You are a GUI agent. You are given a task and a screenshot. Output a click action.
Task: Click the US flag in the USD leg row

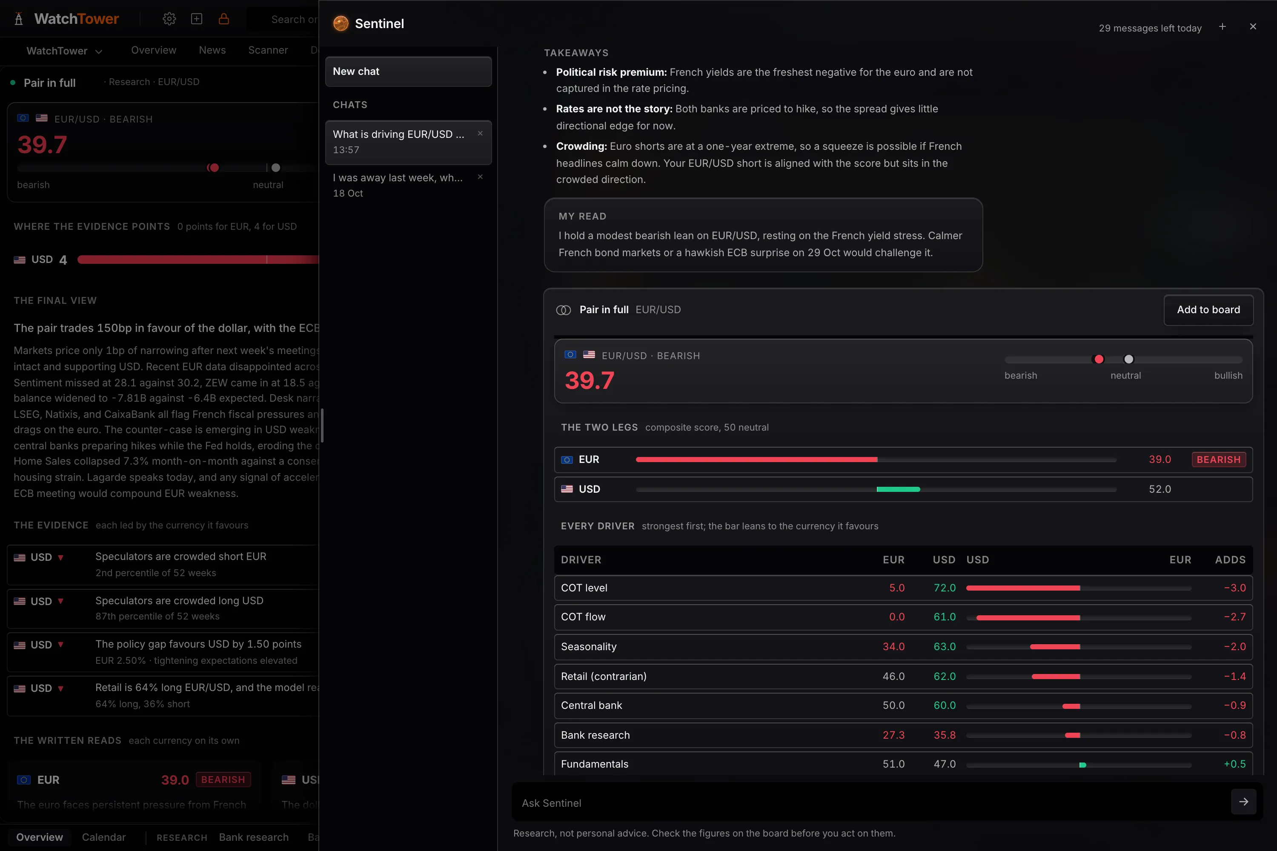click(x=567, y=489)
